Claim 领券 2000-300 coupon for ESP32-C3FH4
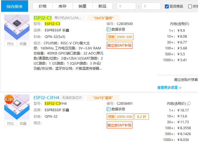The height and width of the screenshot is (148, 198). point(120,117)
